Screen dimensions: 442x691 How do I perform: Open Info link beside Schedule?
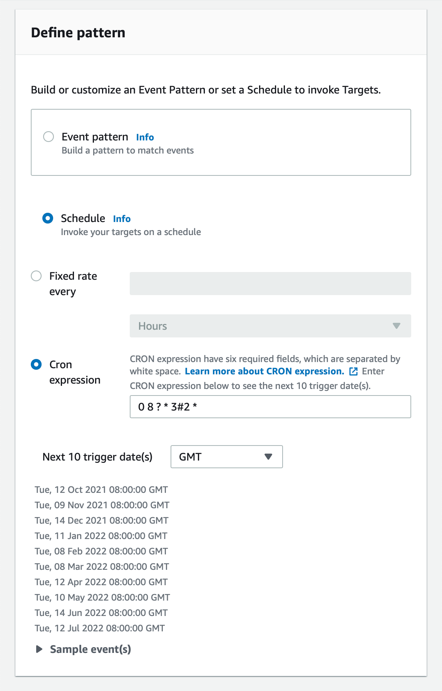[122, 219]
